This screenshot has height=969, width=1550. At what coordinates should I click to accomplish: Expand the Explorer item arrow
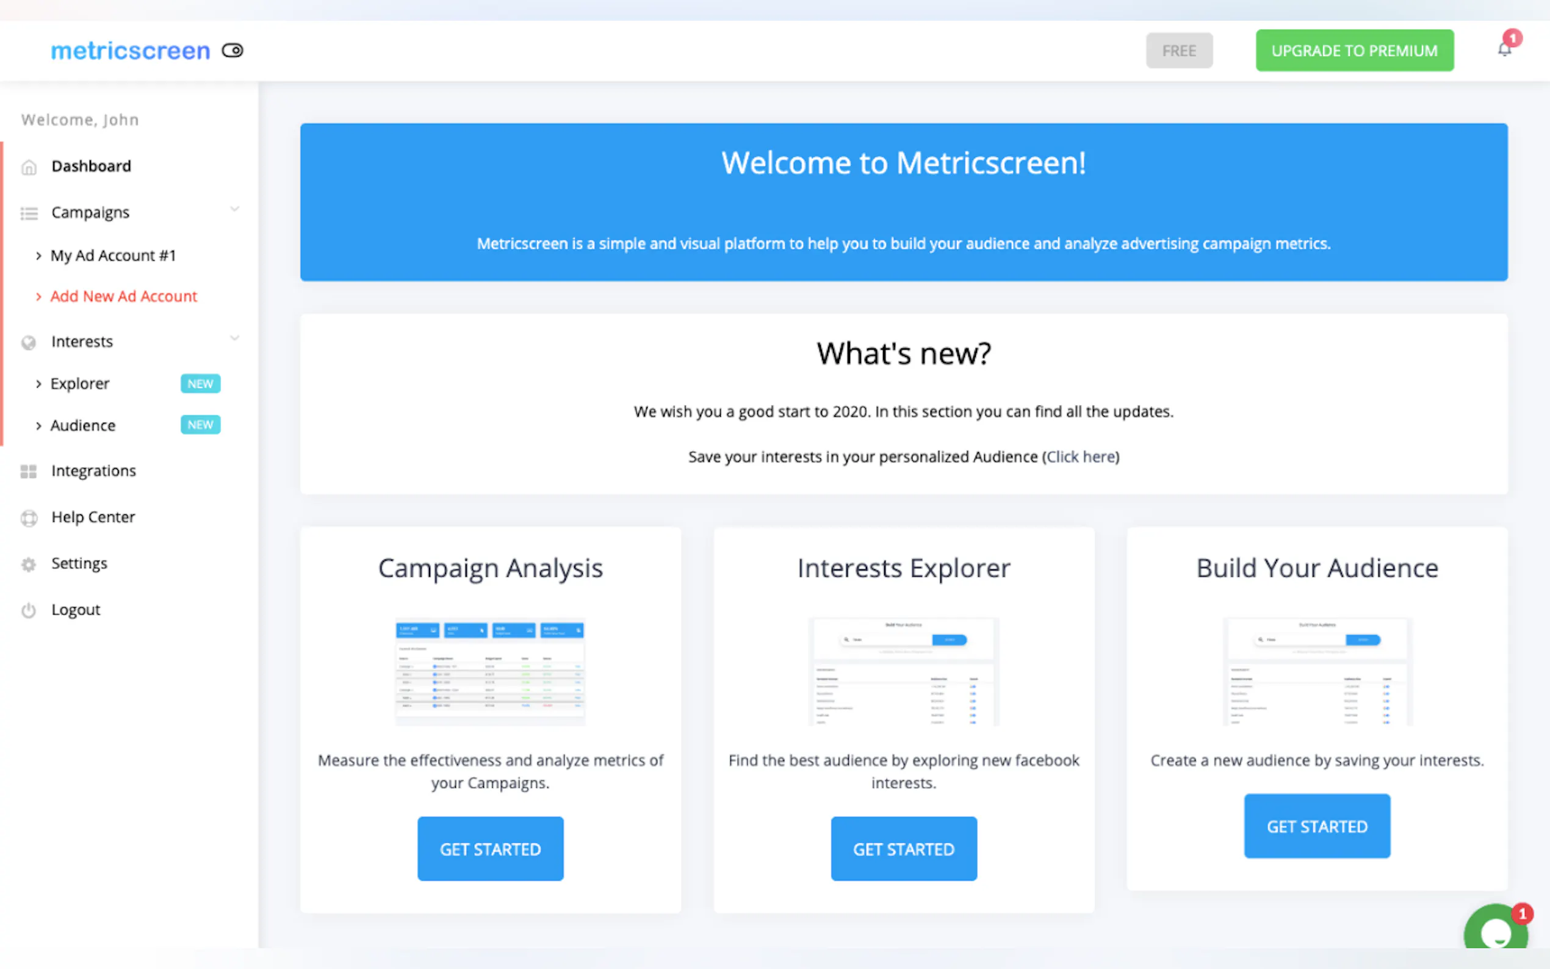tap(38, 384)
